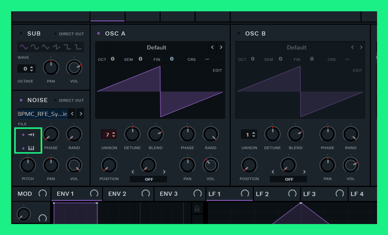
Task: Turn on OSC B
Action: (x=239, y=34)
